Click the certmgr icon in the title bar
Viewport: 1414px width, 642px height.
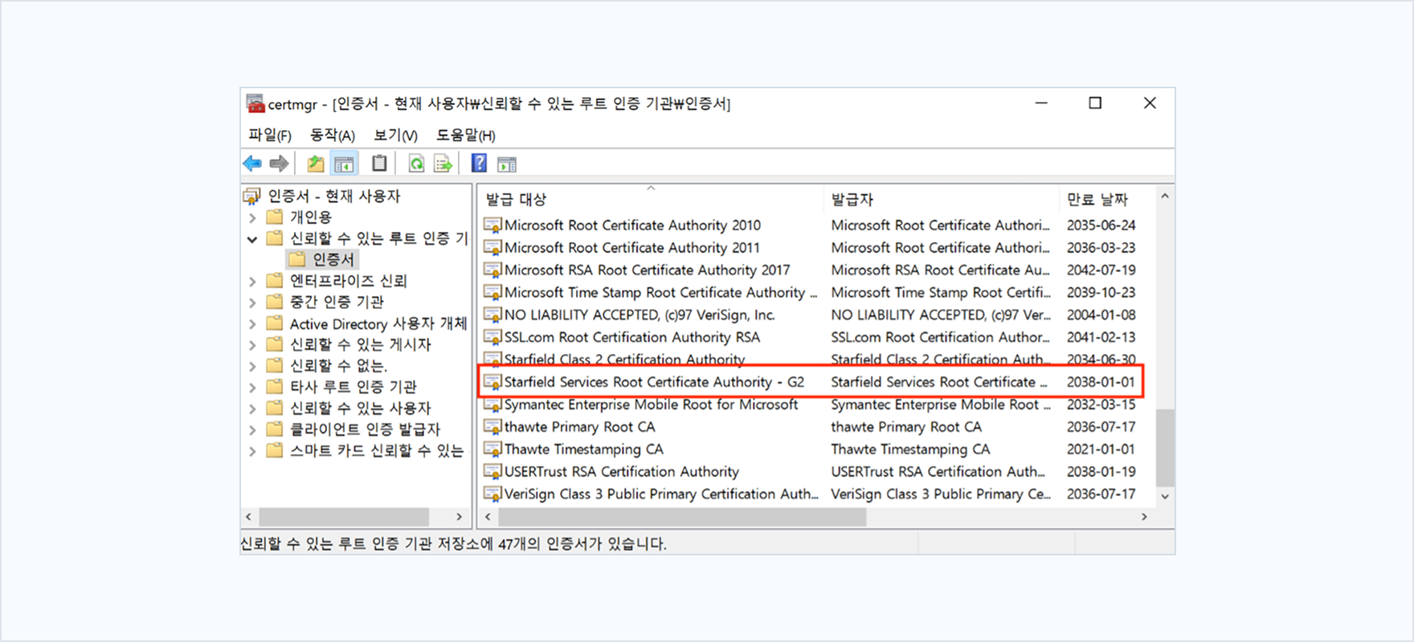pyautogui.click(x=255, y=104)
